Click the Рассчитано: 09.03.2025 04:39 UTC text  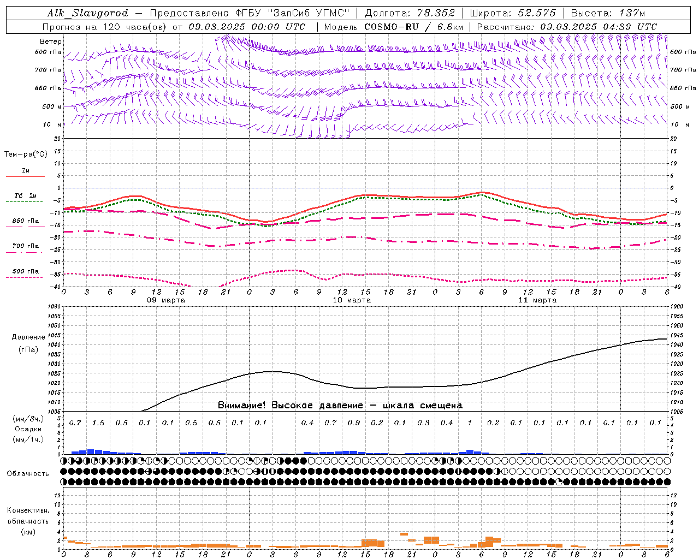click(x=567, y=27)
